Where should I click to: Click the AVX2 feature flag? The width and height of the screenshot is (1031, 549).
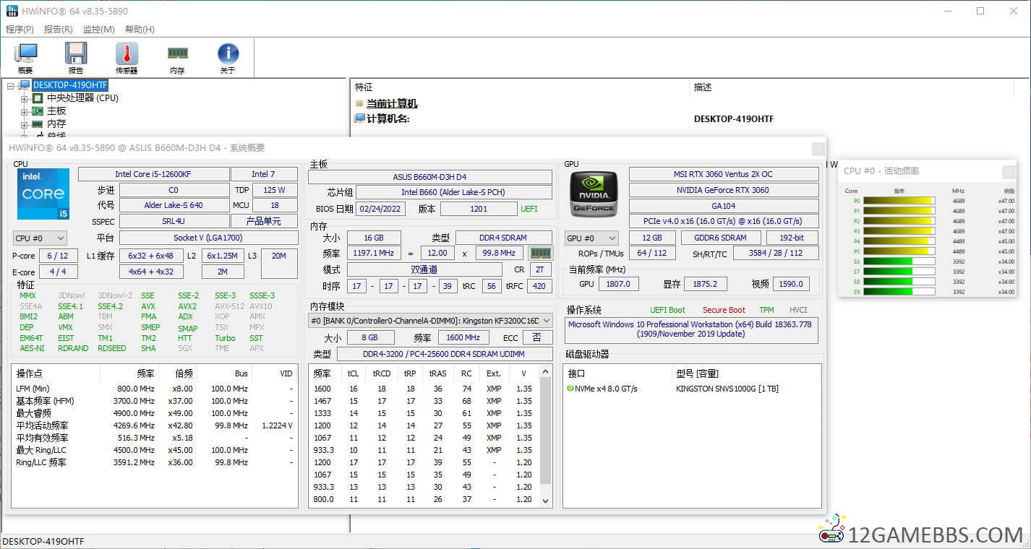click(x=187, y=306)
